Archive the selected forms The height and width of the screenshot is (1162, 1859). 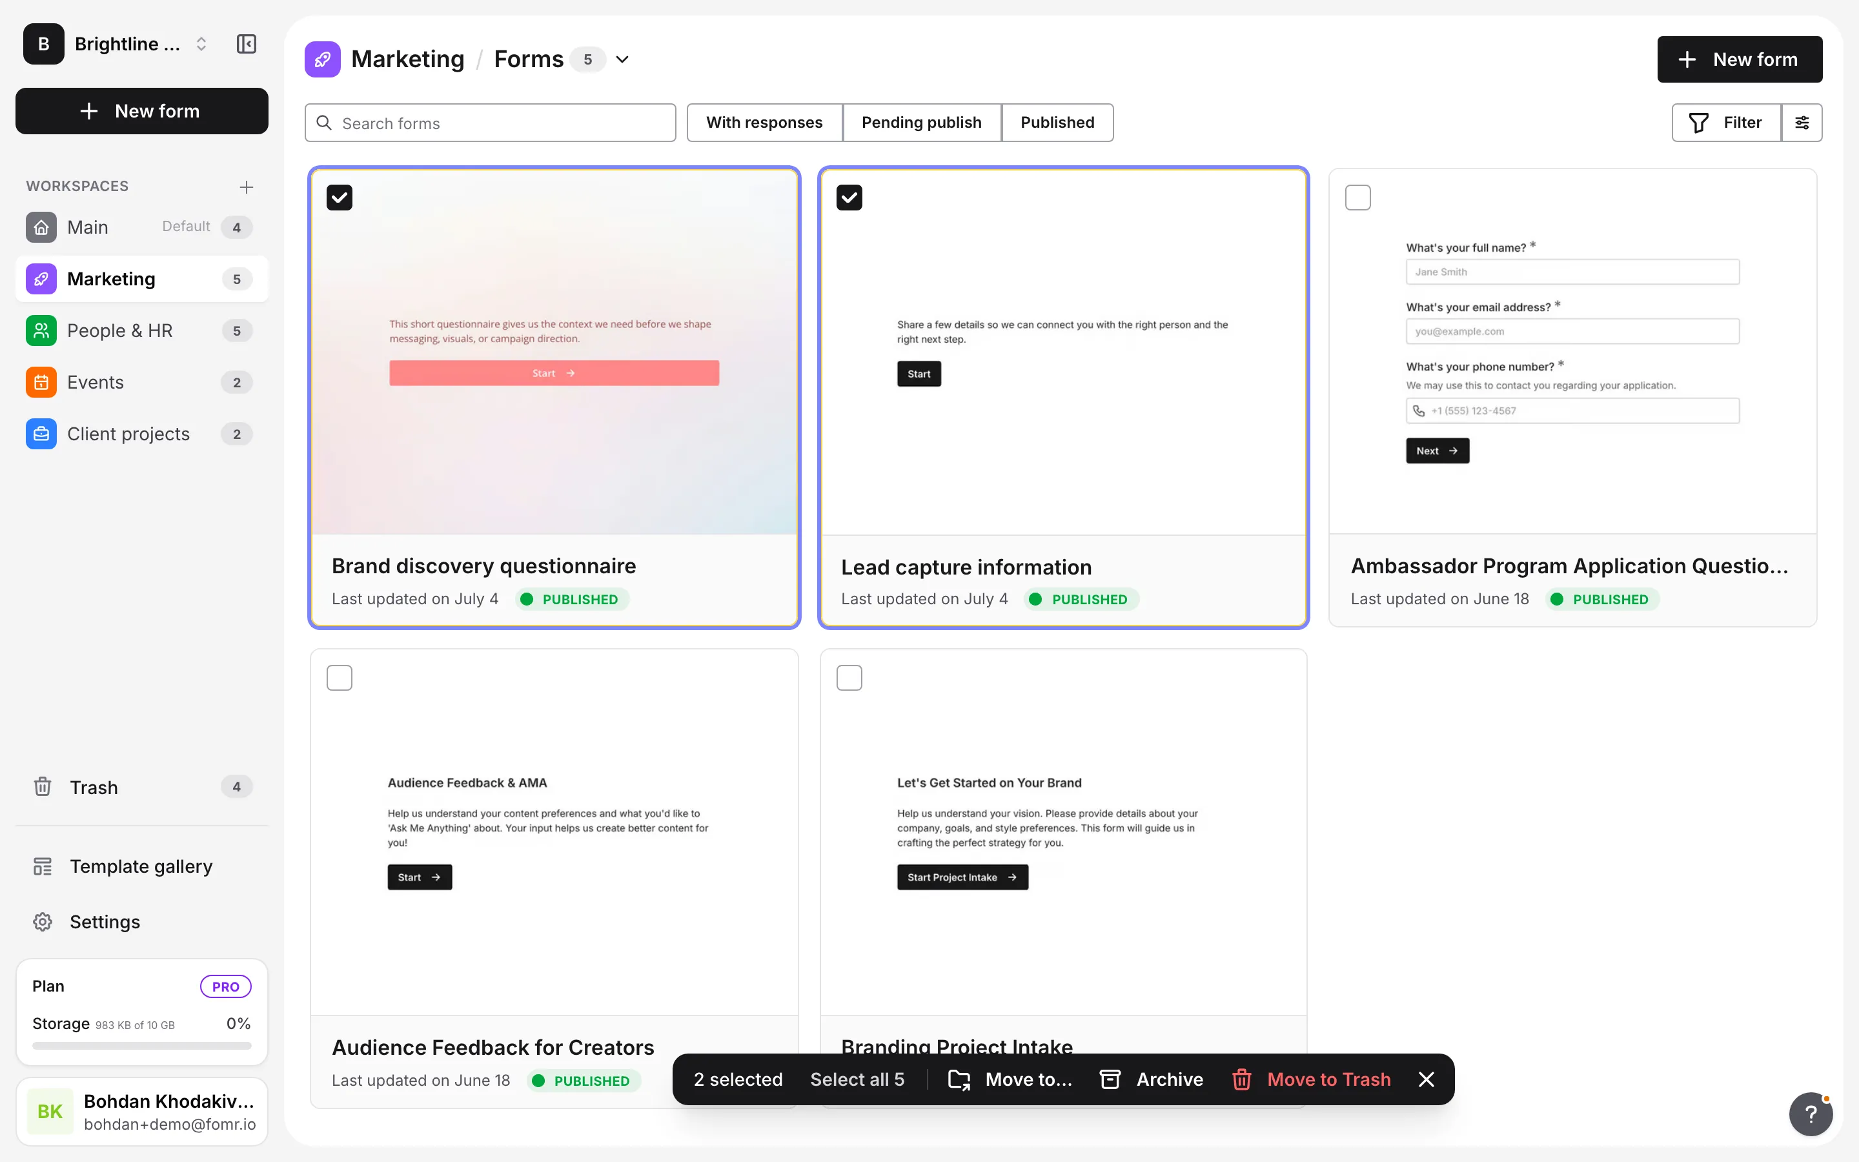point(1151,1079)
